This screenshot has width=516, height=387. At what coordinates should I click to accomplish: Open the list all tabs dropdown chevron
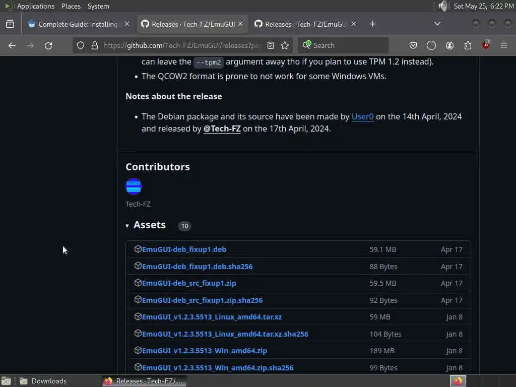437,24
